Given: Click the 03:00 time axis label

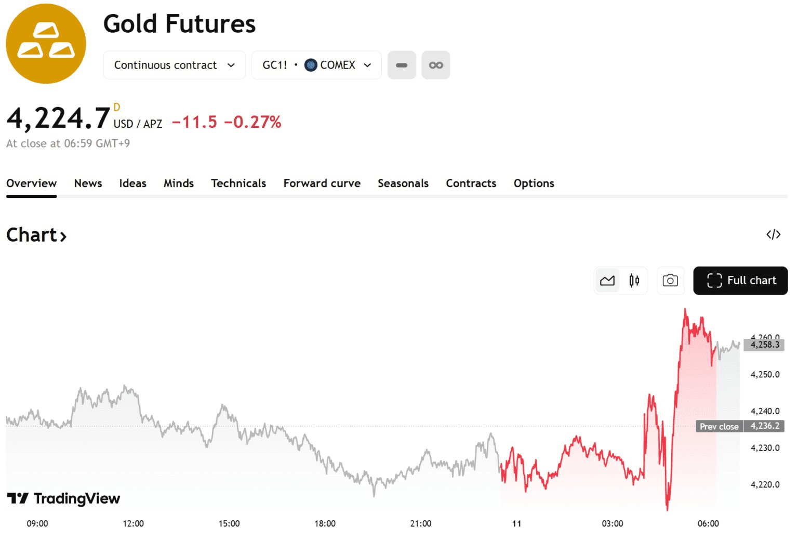Looking at the screenshot, I should pyautogui.click(x=612, y=524).
